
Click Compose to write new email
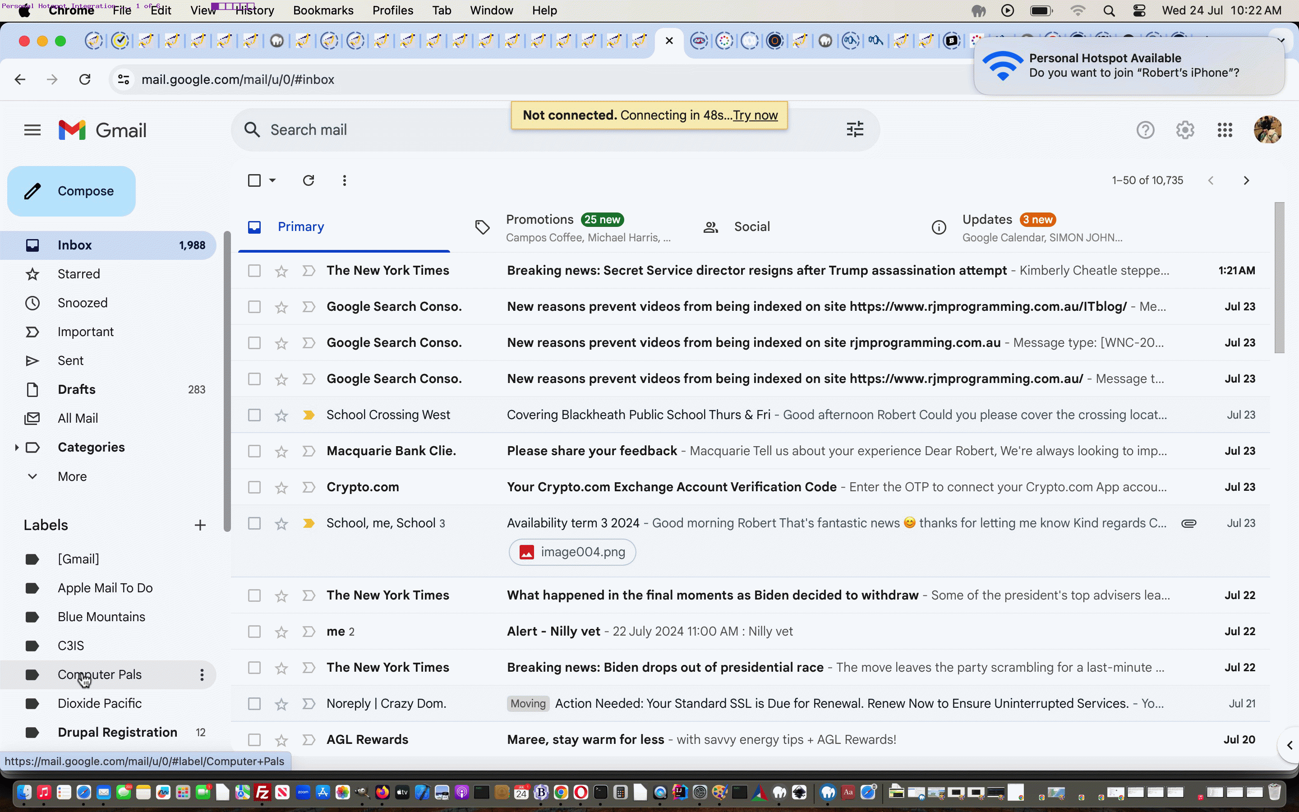click(71, 191)
